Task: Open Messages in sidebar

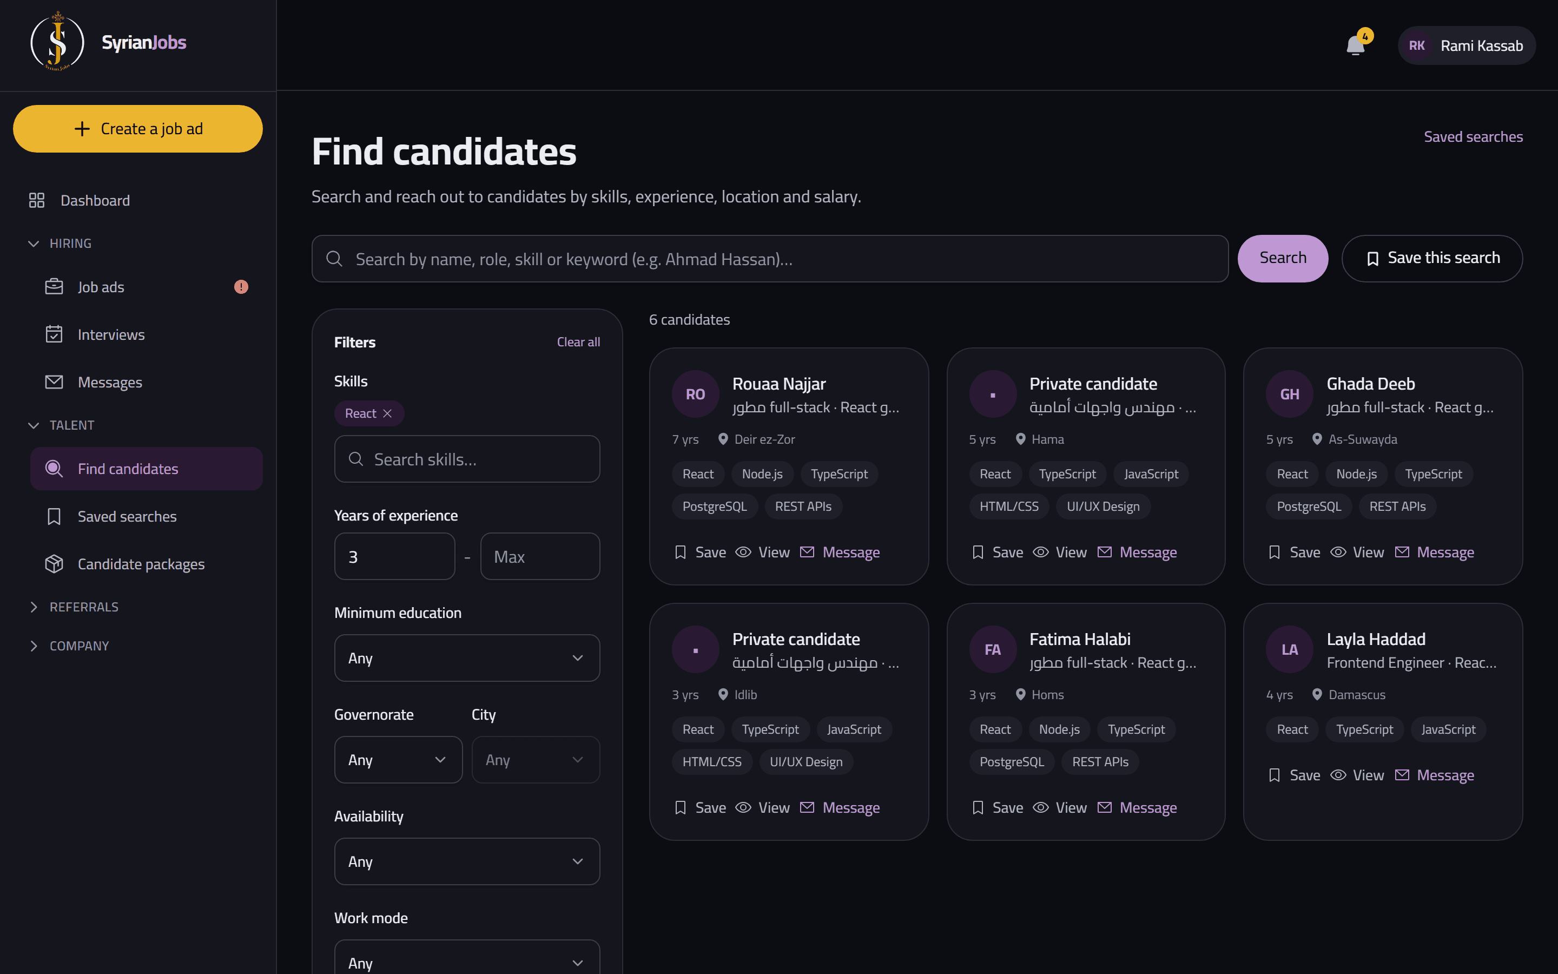Action: pyautogui.click(x=146, y=382)
